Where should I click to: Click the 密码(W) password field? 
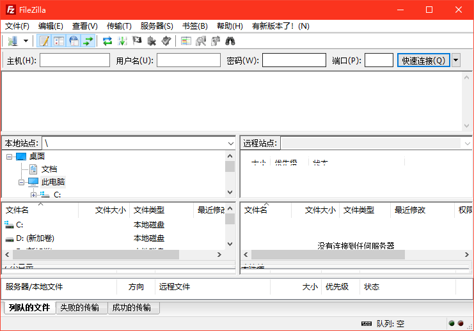294,60
